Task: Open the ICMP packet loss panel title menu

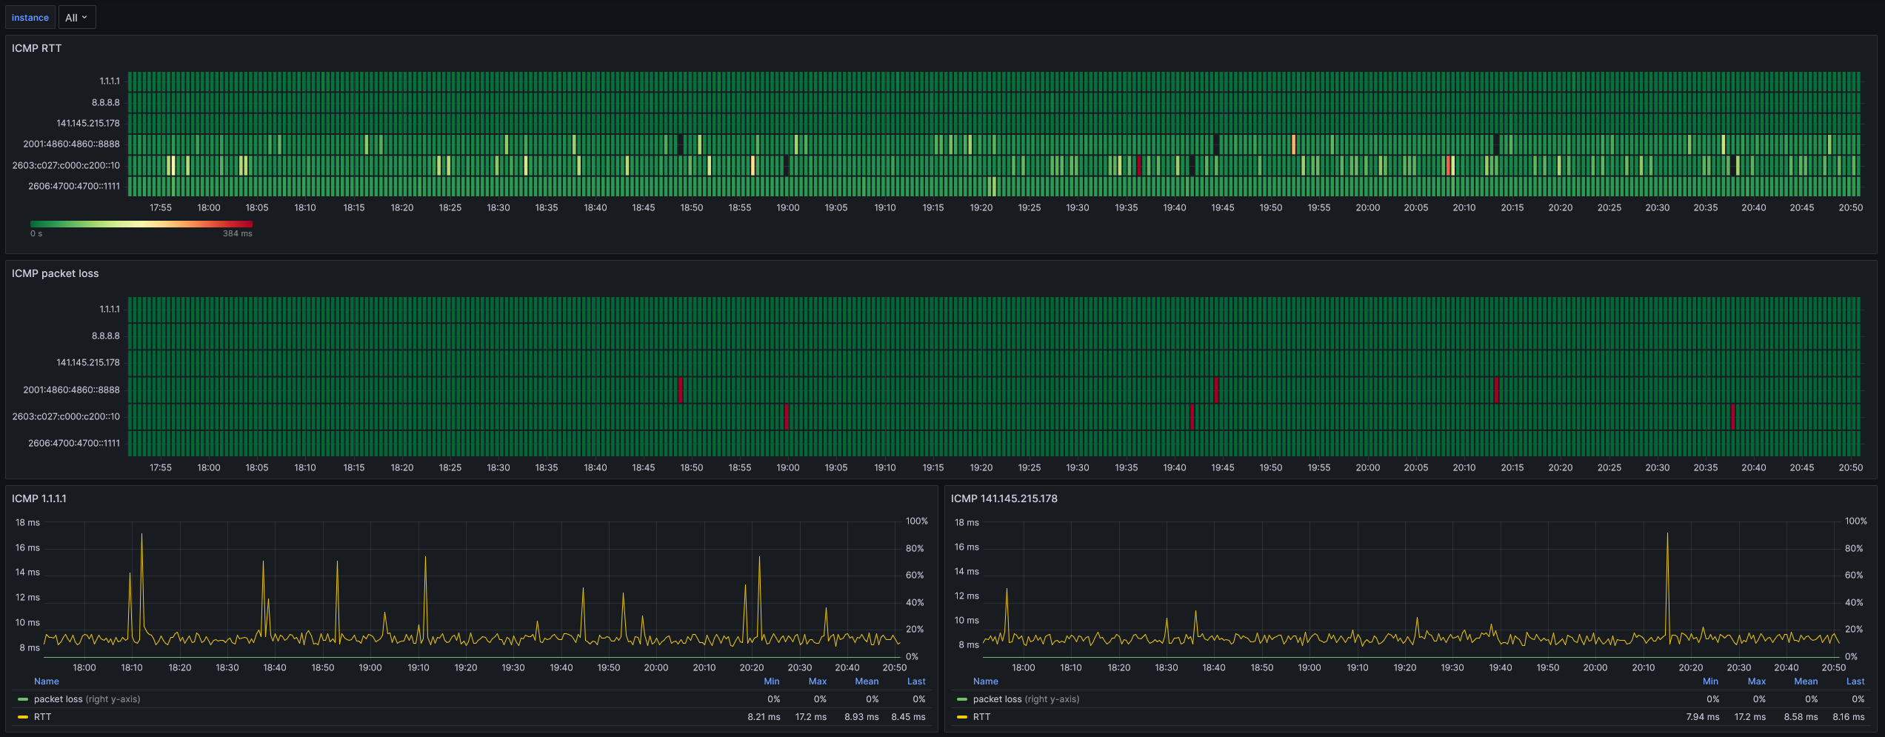Action: [55, 273]
